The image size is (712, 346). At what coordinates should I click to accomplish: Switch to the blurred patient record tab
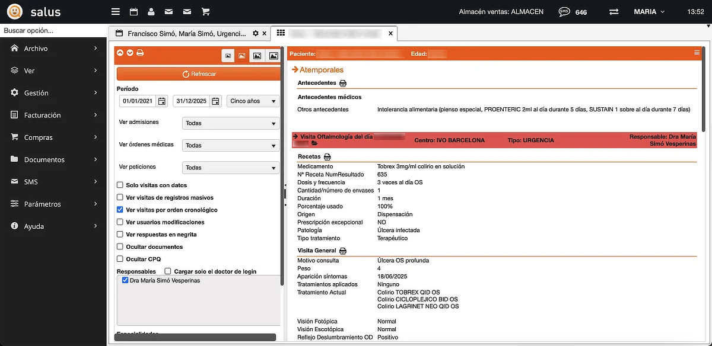tap(333, 34)
